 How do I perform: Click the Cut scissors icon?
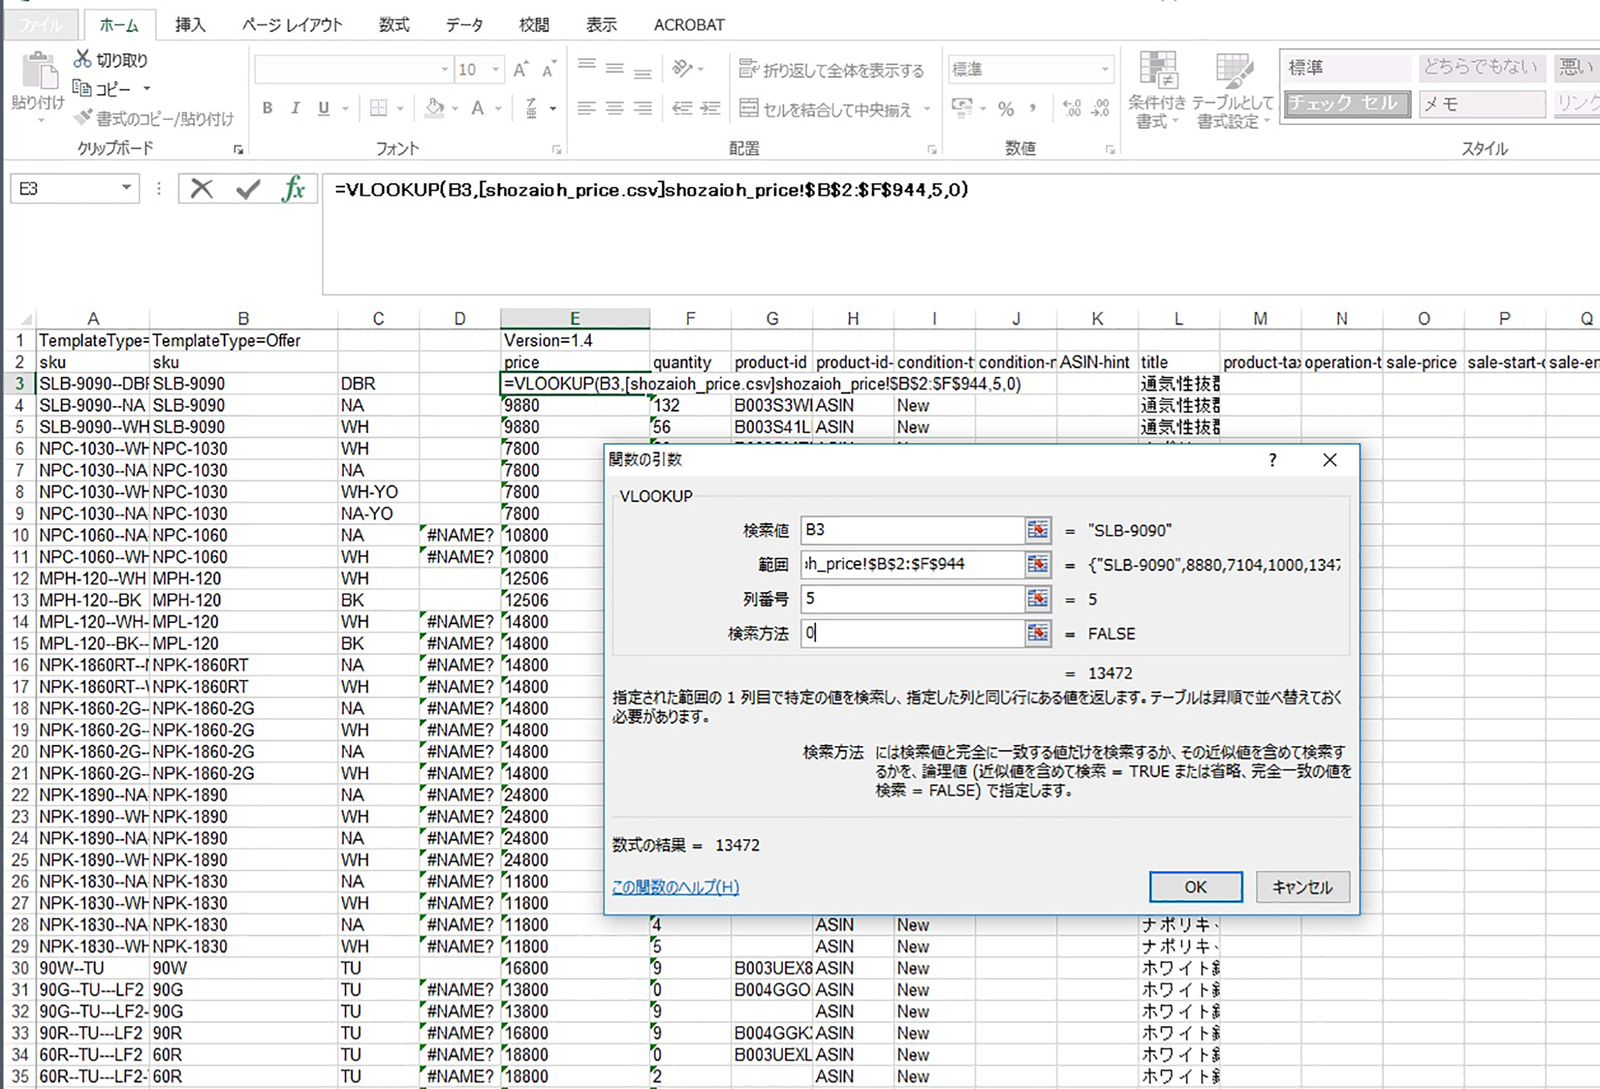[x=82, y=59]
